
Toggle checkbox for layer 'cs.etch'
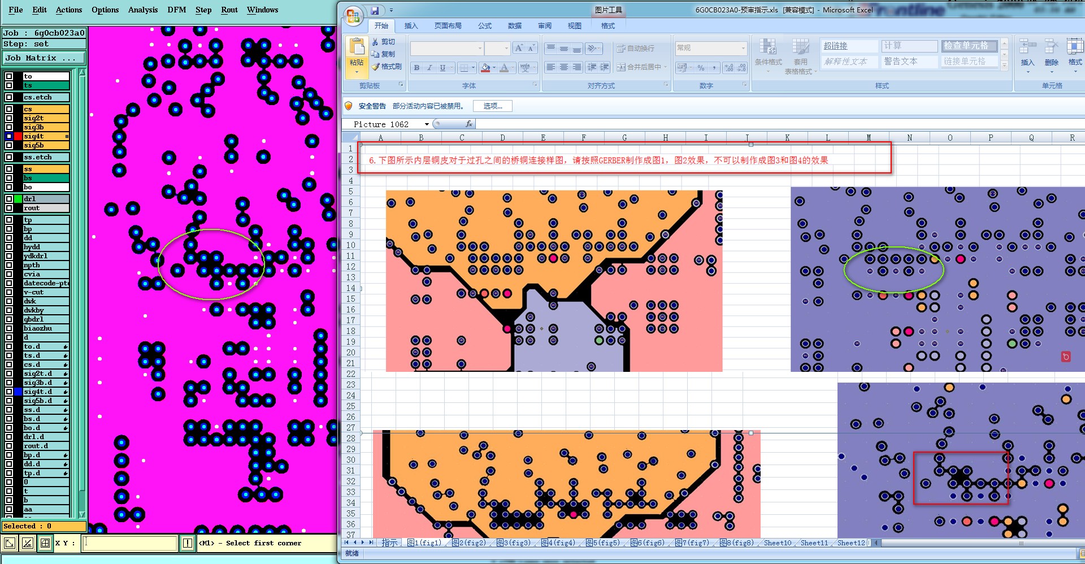click(9, 97)
